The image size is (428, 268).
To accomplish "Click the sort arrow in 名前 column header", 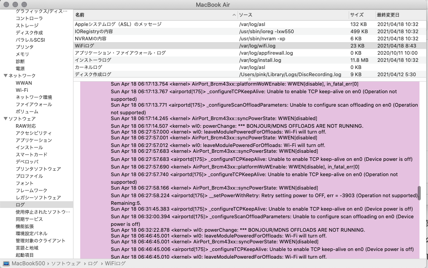I will (x=234, y=15).
